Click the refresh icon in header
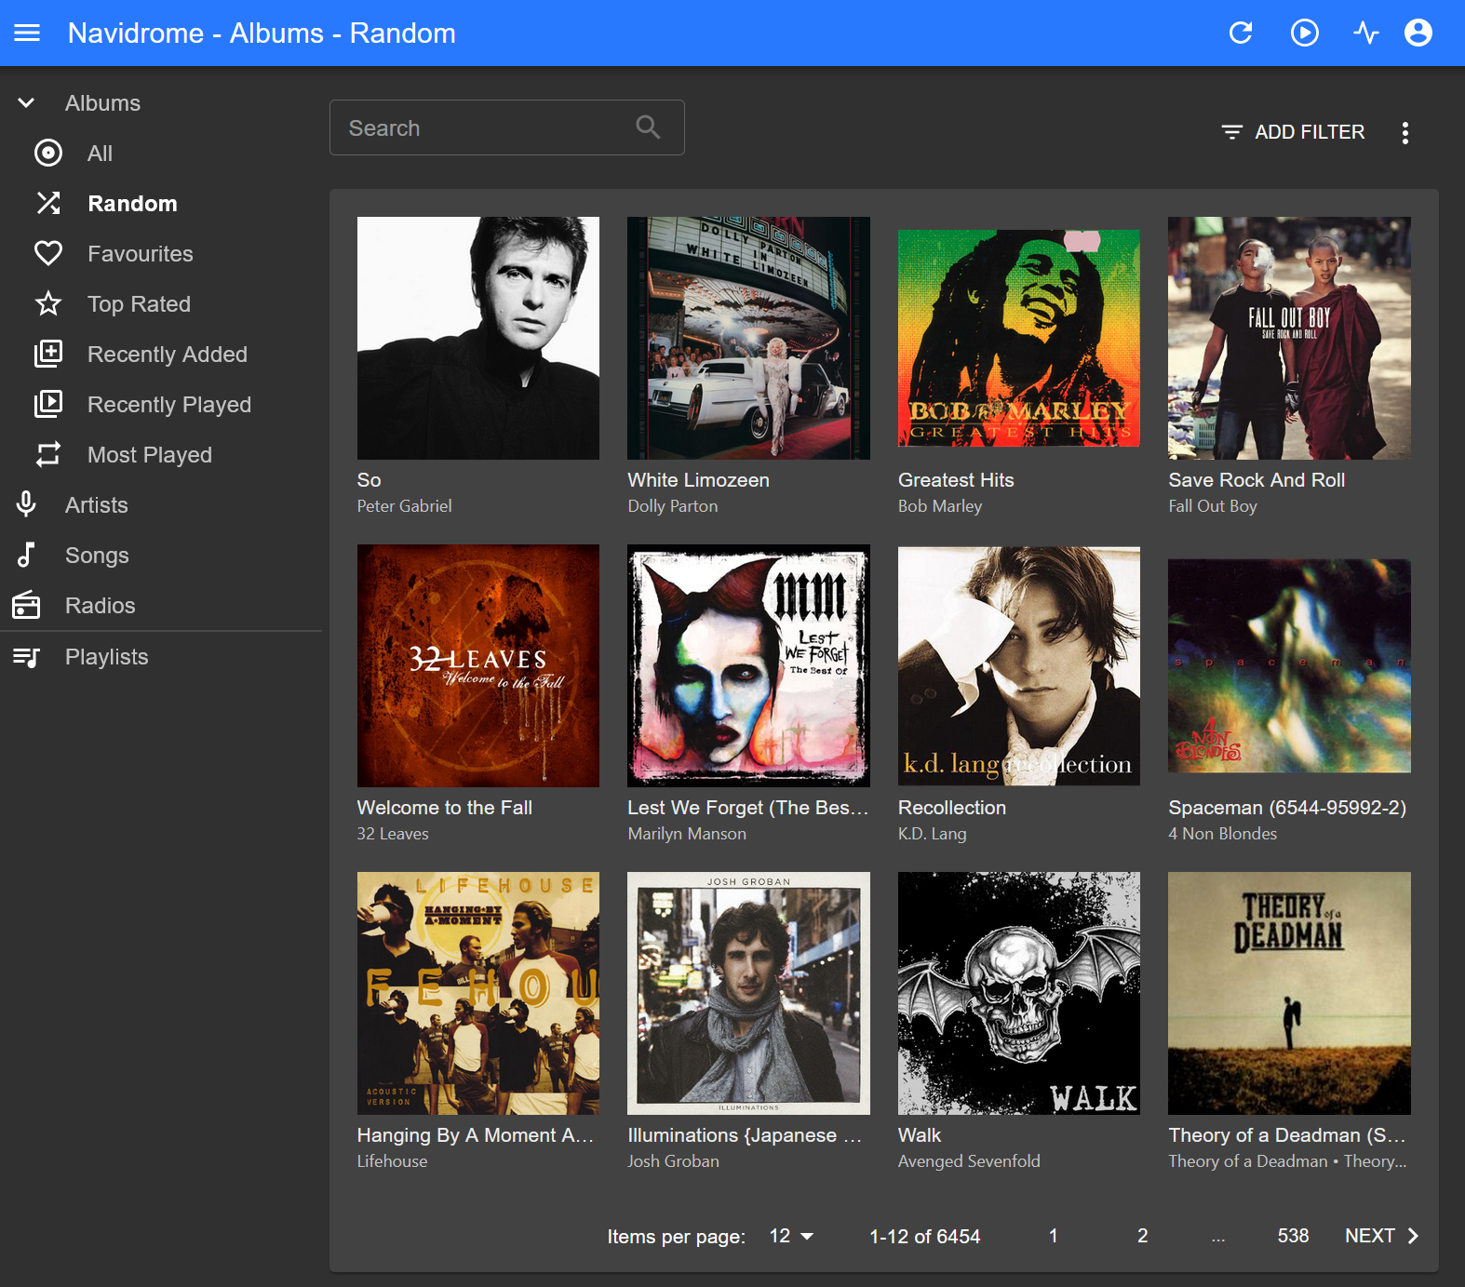Screen dimensions: 1465x1287 click(x=1241, y=34)
